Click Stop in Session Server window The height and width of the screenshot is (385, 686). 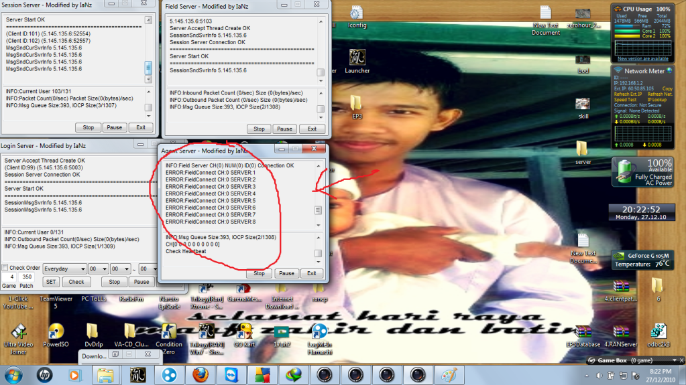pos(89,127)
